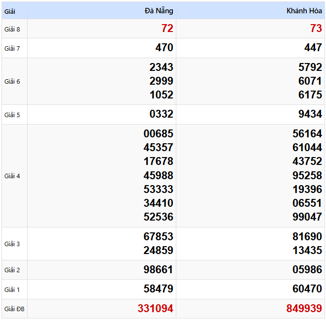Click the Giải 4 row label
This screenshot has height=320, width=326.
[x=12, y=176]
